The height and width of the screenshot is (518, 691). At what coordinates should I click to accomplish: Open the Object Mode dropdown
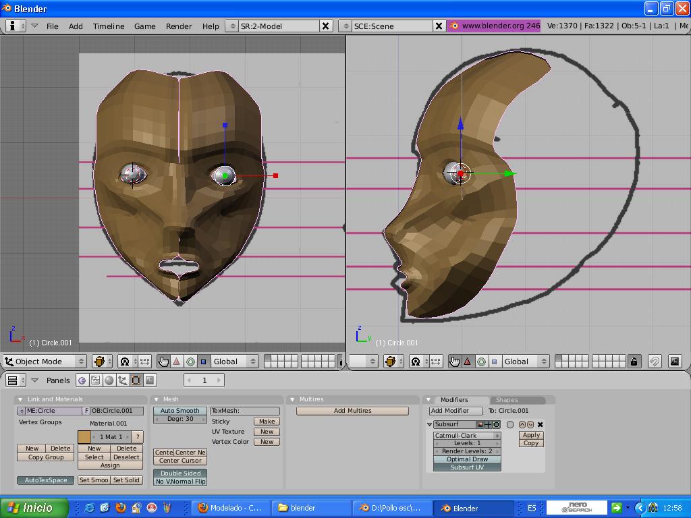(45, 362)
